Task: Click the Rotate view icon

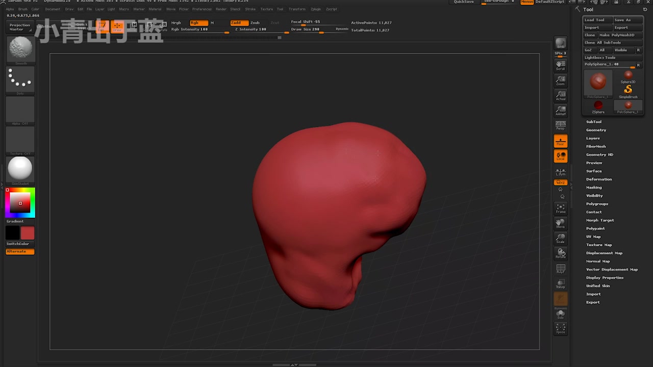Action: pos(560,253)
